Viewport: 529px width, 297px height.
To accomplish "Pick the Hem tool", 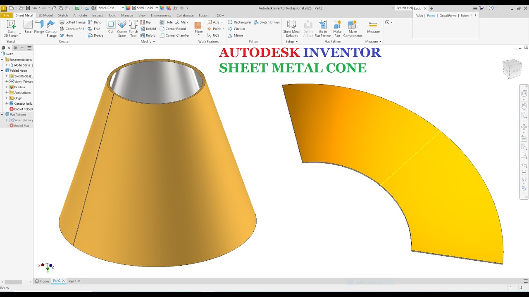I will tap(66, 35).
